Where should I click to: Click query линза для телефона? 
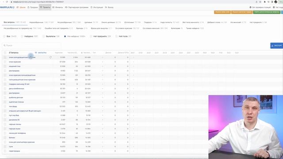[x=17, y=133]
